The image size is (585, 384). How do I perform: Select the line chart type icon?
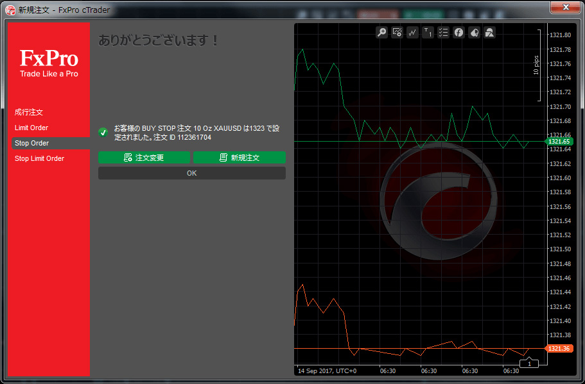[412, 33]
